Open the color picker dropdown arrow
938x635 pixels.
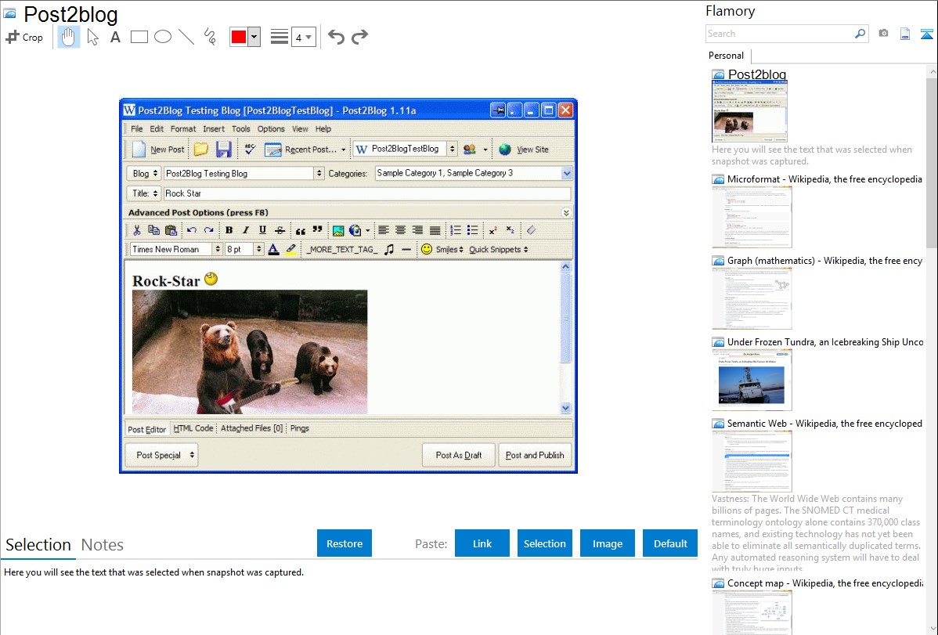tap(254, 37)
